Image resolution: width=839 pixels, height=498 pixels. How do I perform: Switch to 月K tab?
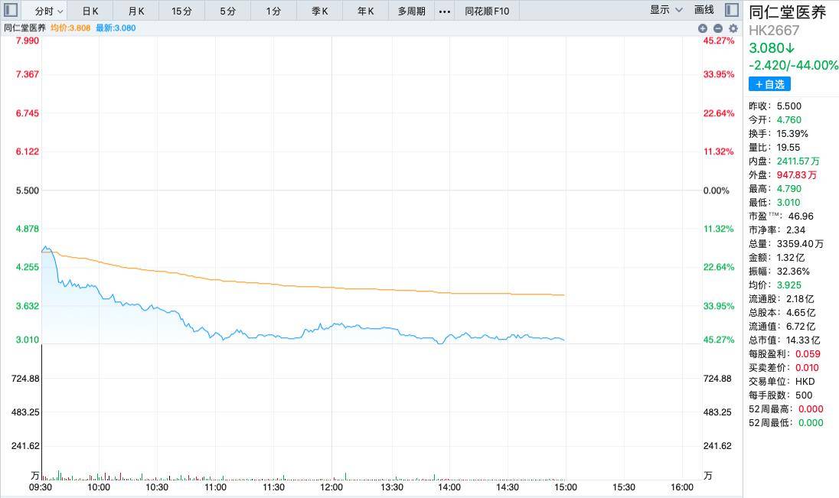tap(136, 11)
